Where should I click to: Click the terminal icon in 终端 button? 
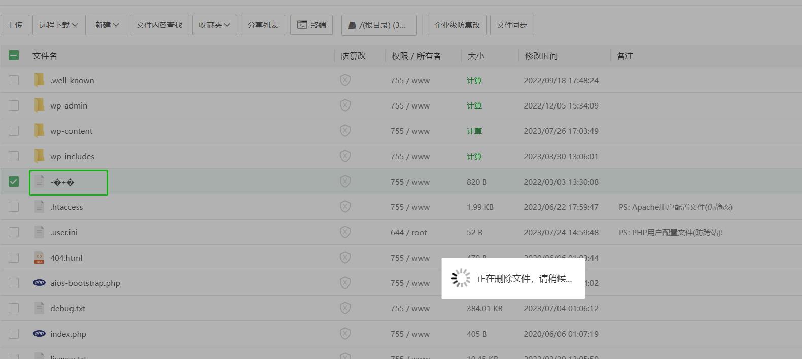coord(302,25)
